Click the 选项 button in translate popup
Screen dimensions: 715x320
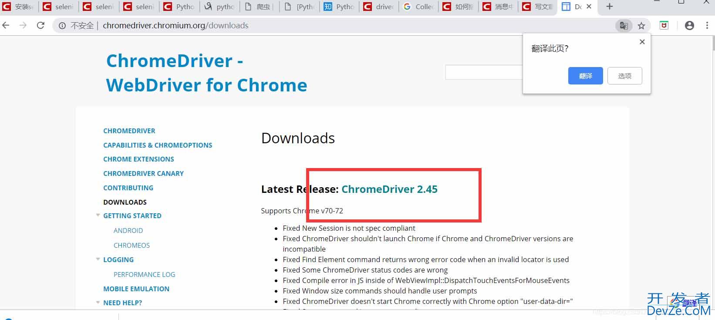pos(624,76)
